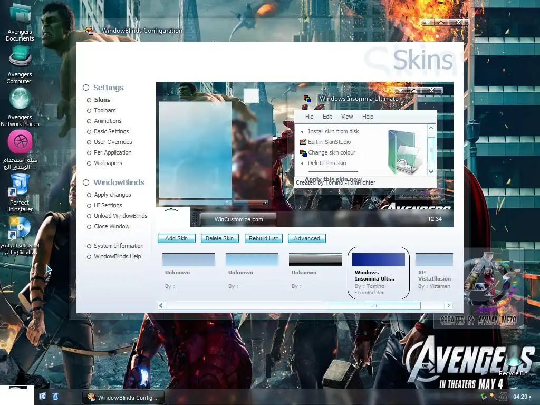Click Unload WindowBlinds option
The height and width of the screenshot is (405, 540).
[x=121, y=216]
